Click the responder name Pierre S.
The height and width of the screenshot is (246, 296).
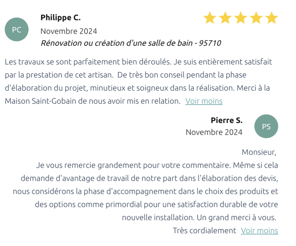point(226,120)
